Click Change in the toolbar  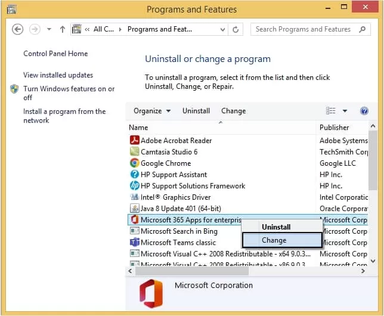pos(233,111)
